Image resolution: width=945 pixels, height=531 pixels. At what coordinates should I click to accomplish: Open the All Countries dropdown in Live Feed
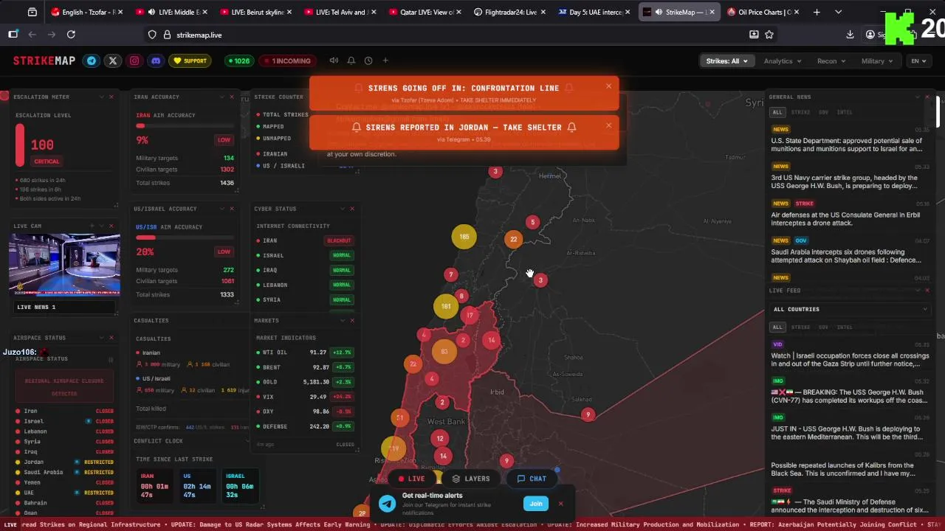tap(849, 309)
